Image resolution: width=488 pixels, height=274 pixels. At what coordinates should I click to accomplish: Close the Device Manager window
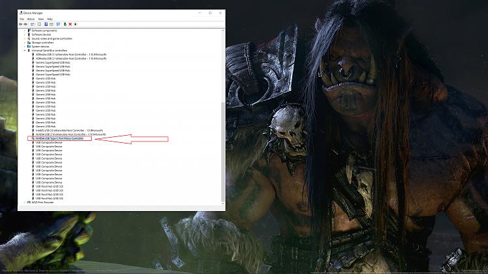point(220,13)
